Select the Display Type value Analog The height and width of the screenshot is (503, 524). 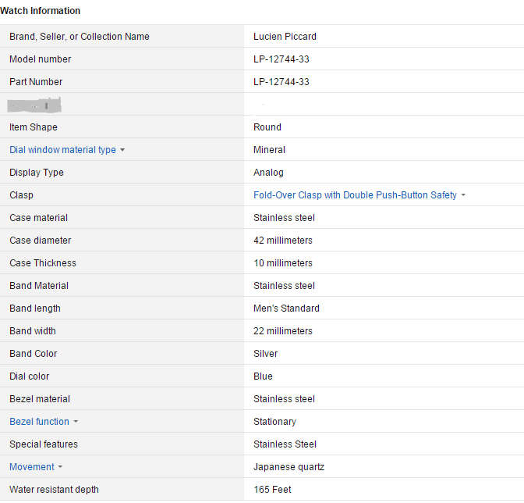click(x=268, y=173)
